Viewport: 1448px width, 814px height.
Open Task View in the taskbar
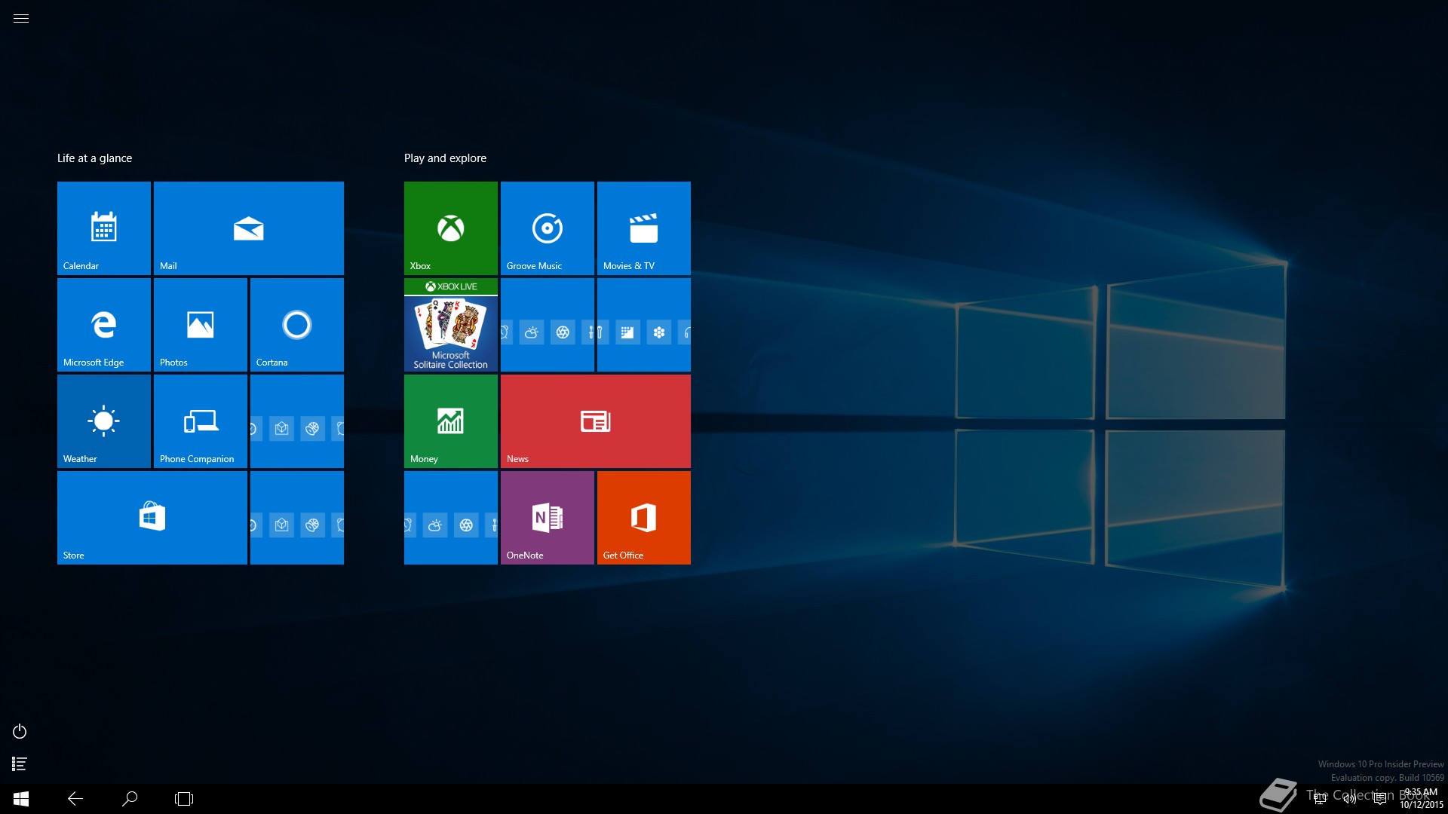184,799
